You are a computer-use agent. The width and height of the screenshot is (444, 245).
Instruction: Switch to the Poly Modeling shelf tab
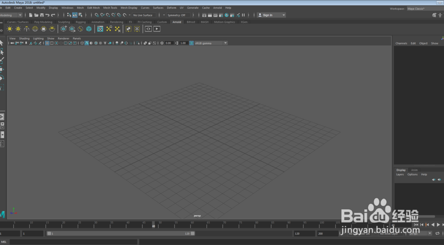point(44,22)
